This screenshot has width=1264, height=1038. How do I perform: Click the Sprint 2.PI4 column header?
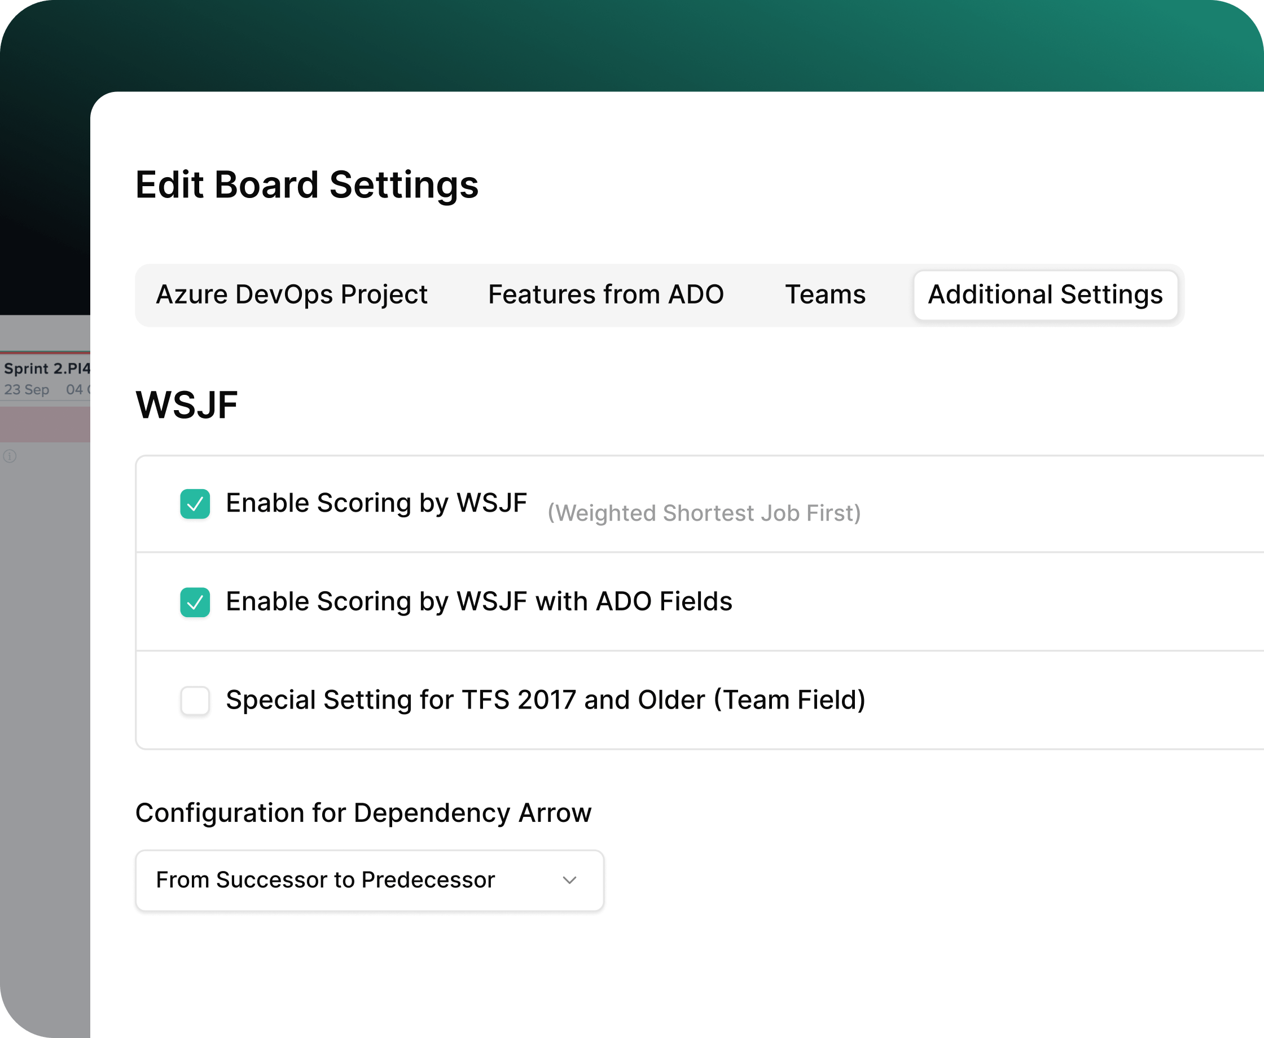click(47, 368)
